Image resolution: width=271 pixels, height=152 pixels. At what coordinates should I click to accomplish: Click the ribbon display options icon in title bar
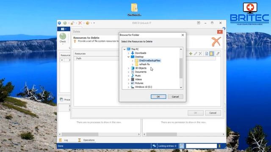click(x=199, y=23)
